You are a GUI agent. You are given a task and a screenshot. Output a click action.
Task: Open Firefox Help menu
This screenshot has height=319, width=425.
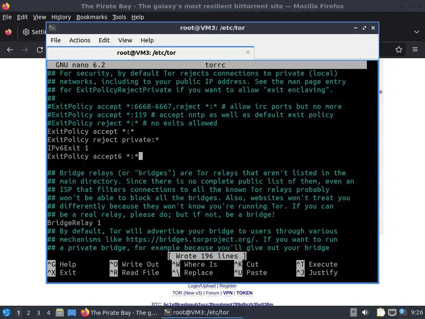click(x=138, y=17)
